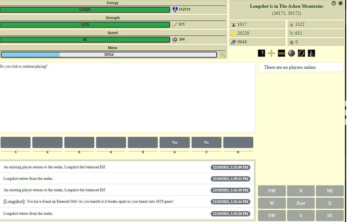Click the magic sparkle icon beside Mana
The width and height of the screenshot is (347, 222).
point(223,54)
